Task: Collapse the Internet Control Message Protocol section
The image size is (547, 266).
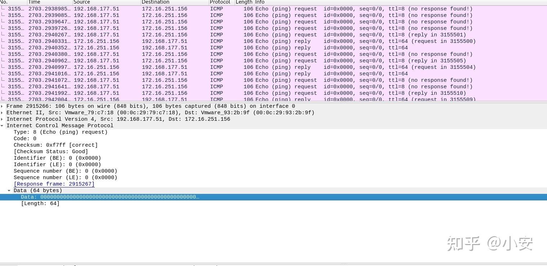Action: (2, 126)
